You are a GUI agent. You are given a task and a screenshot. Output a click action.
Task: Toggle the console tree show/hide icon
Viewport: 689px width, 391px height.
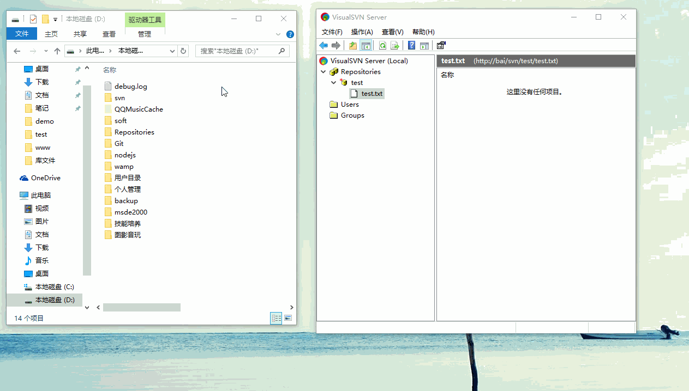pyautogui.click(x=366, y=46)
